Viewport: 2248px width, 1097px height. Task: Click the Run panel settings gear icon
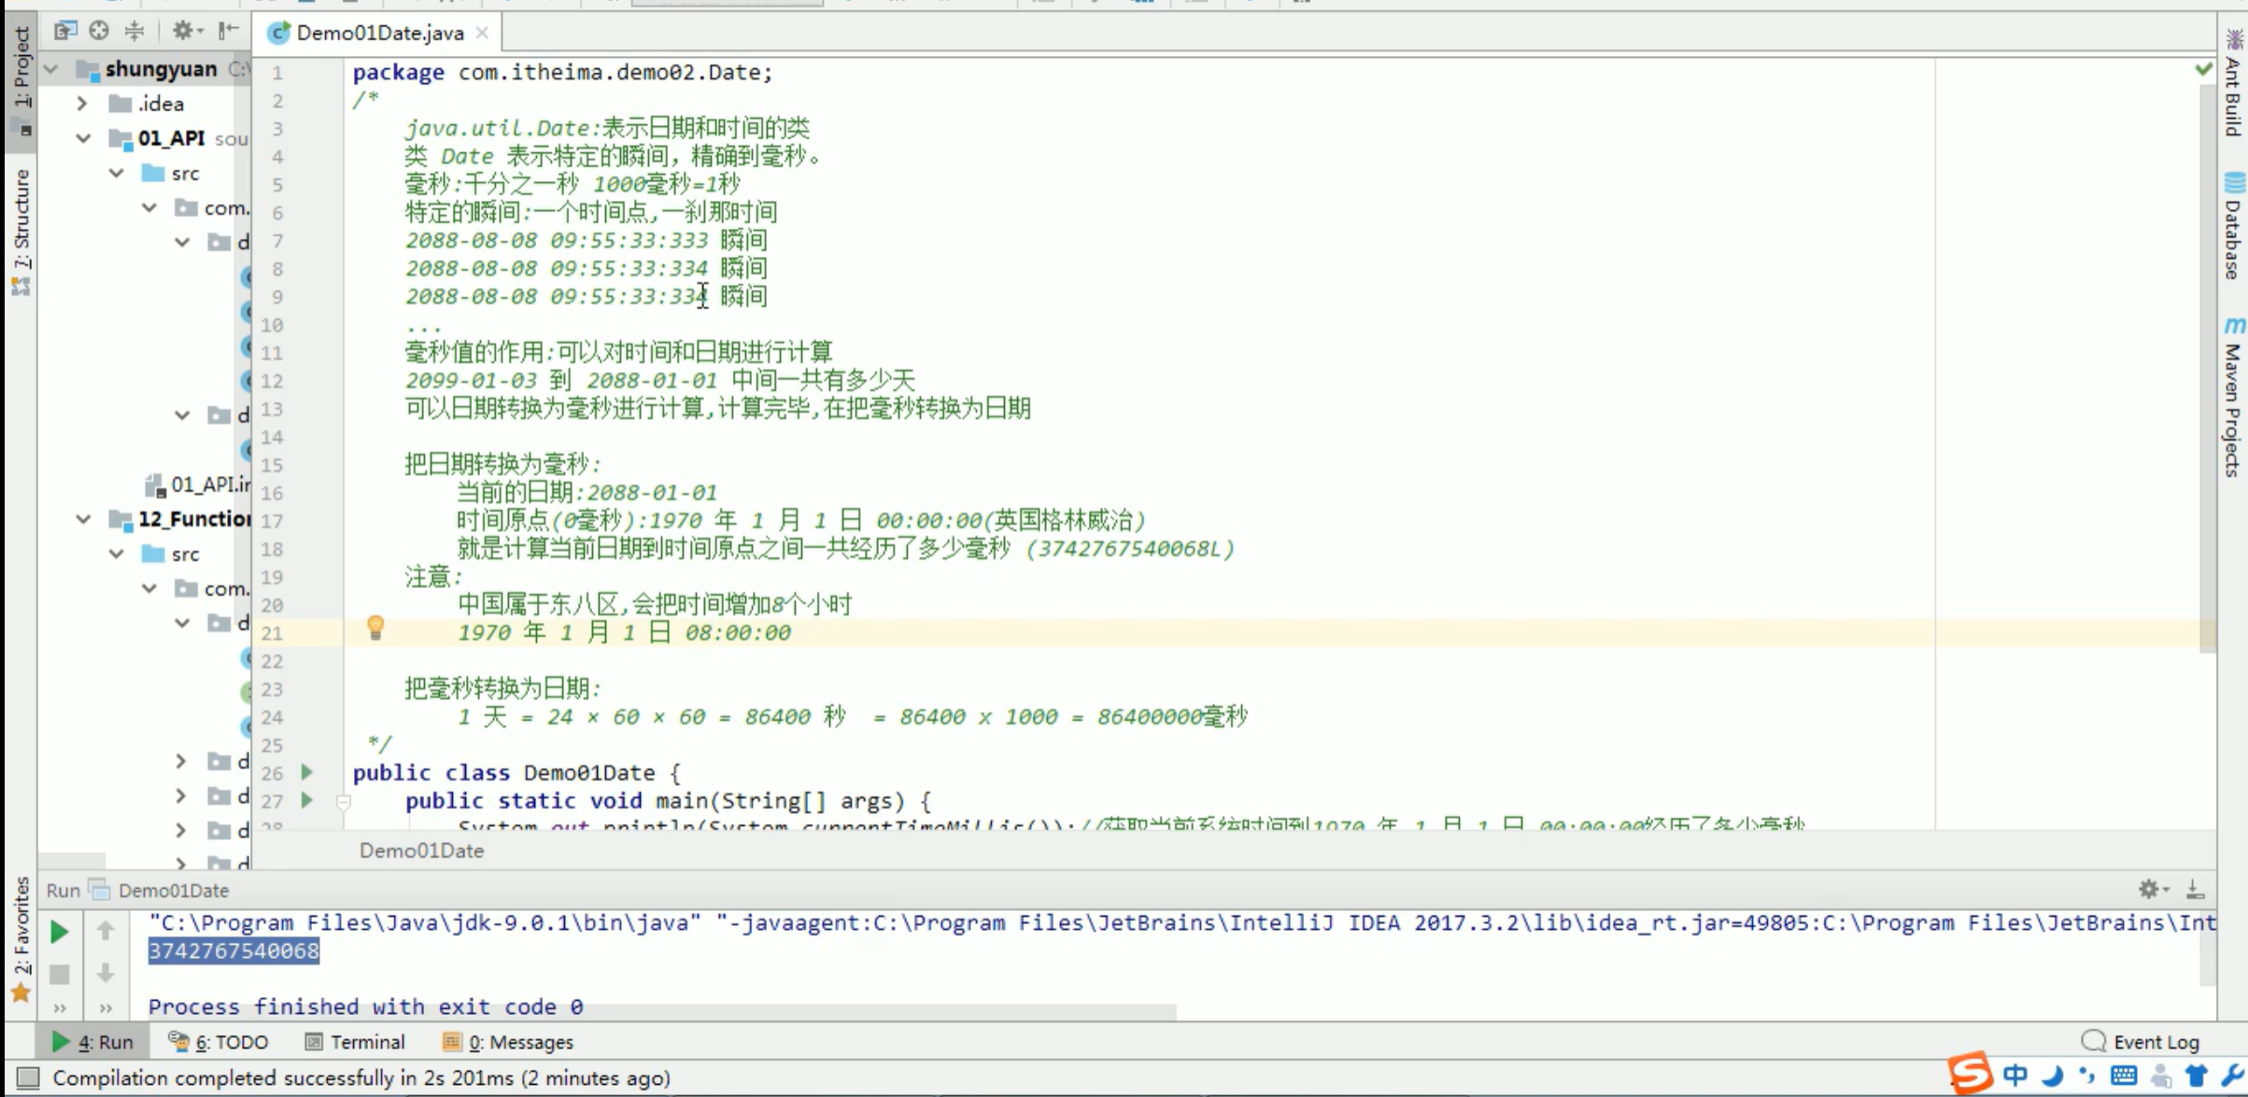[x=2149, y=889]
